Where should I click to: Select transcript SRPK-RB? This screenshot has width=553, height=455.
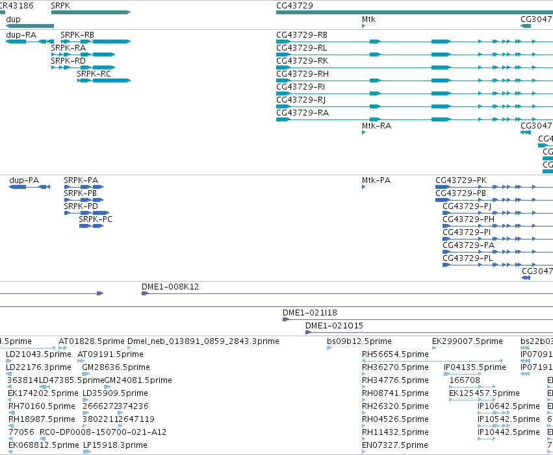click(x=77, y=35)
